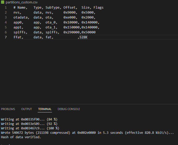Viewport: 178px width, 145px height.
Task: Click the '0x150000,' offset value
Action: (72, 27)
